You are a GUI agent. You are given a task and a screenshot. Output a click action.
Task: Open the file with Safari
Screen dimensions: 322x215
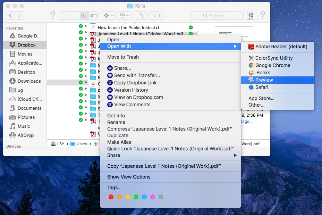point(262,87)
